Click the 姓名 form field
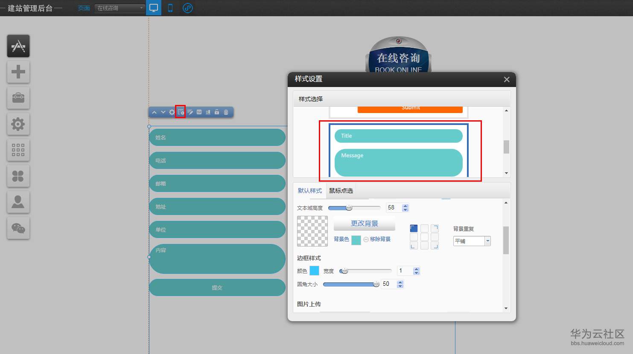Image resolution: width=633 pixels, height=354 pixels. coord(217,137)
